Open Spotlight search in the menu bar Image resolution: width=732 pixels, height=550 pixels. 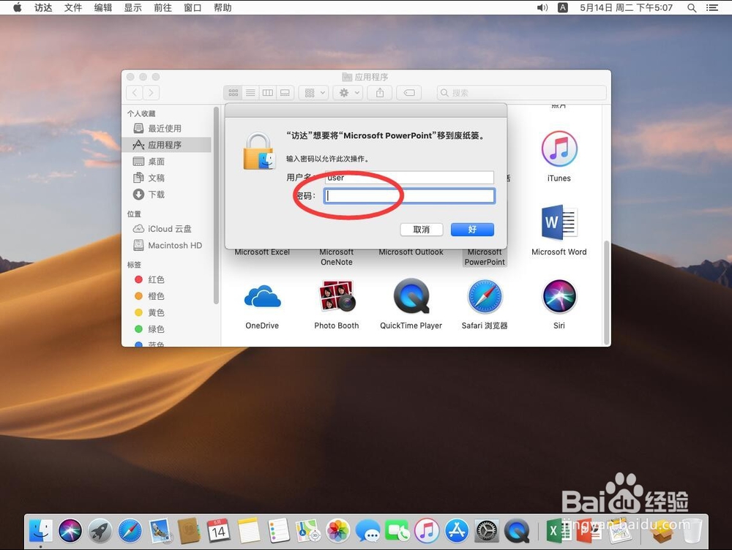tap(692, 7)
